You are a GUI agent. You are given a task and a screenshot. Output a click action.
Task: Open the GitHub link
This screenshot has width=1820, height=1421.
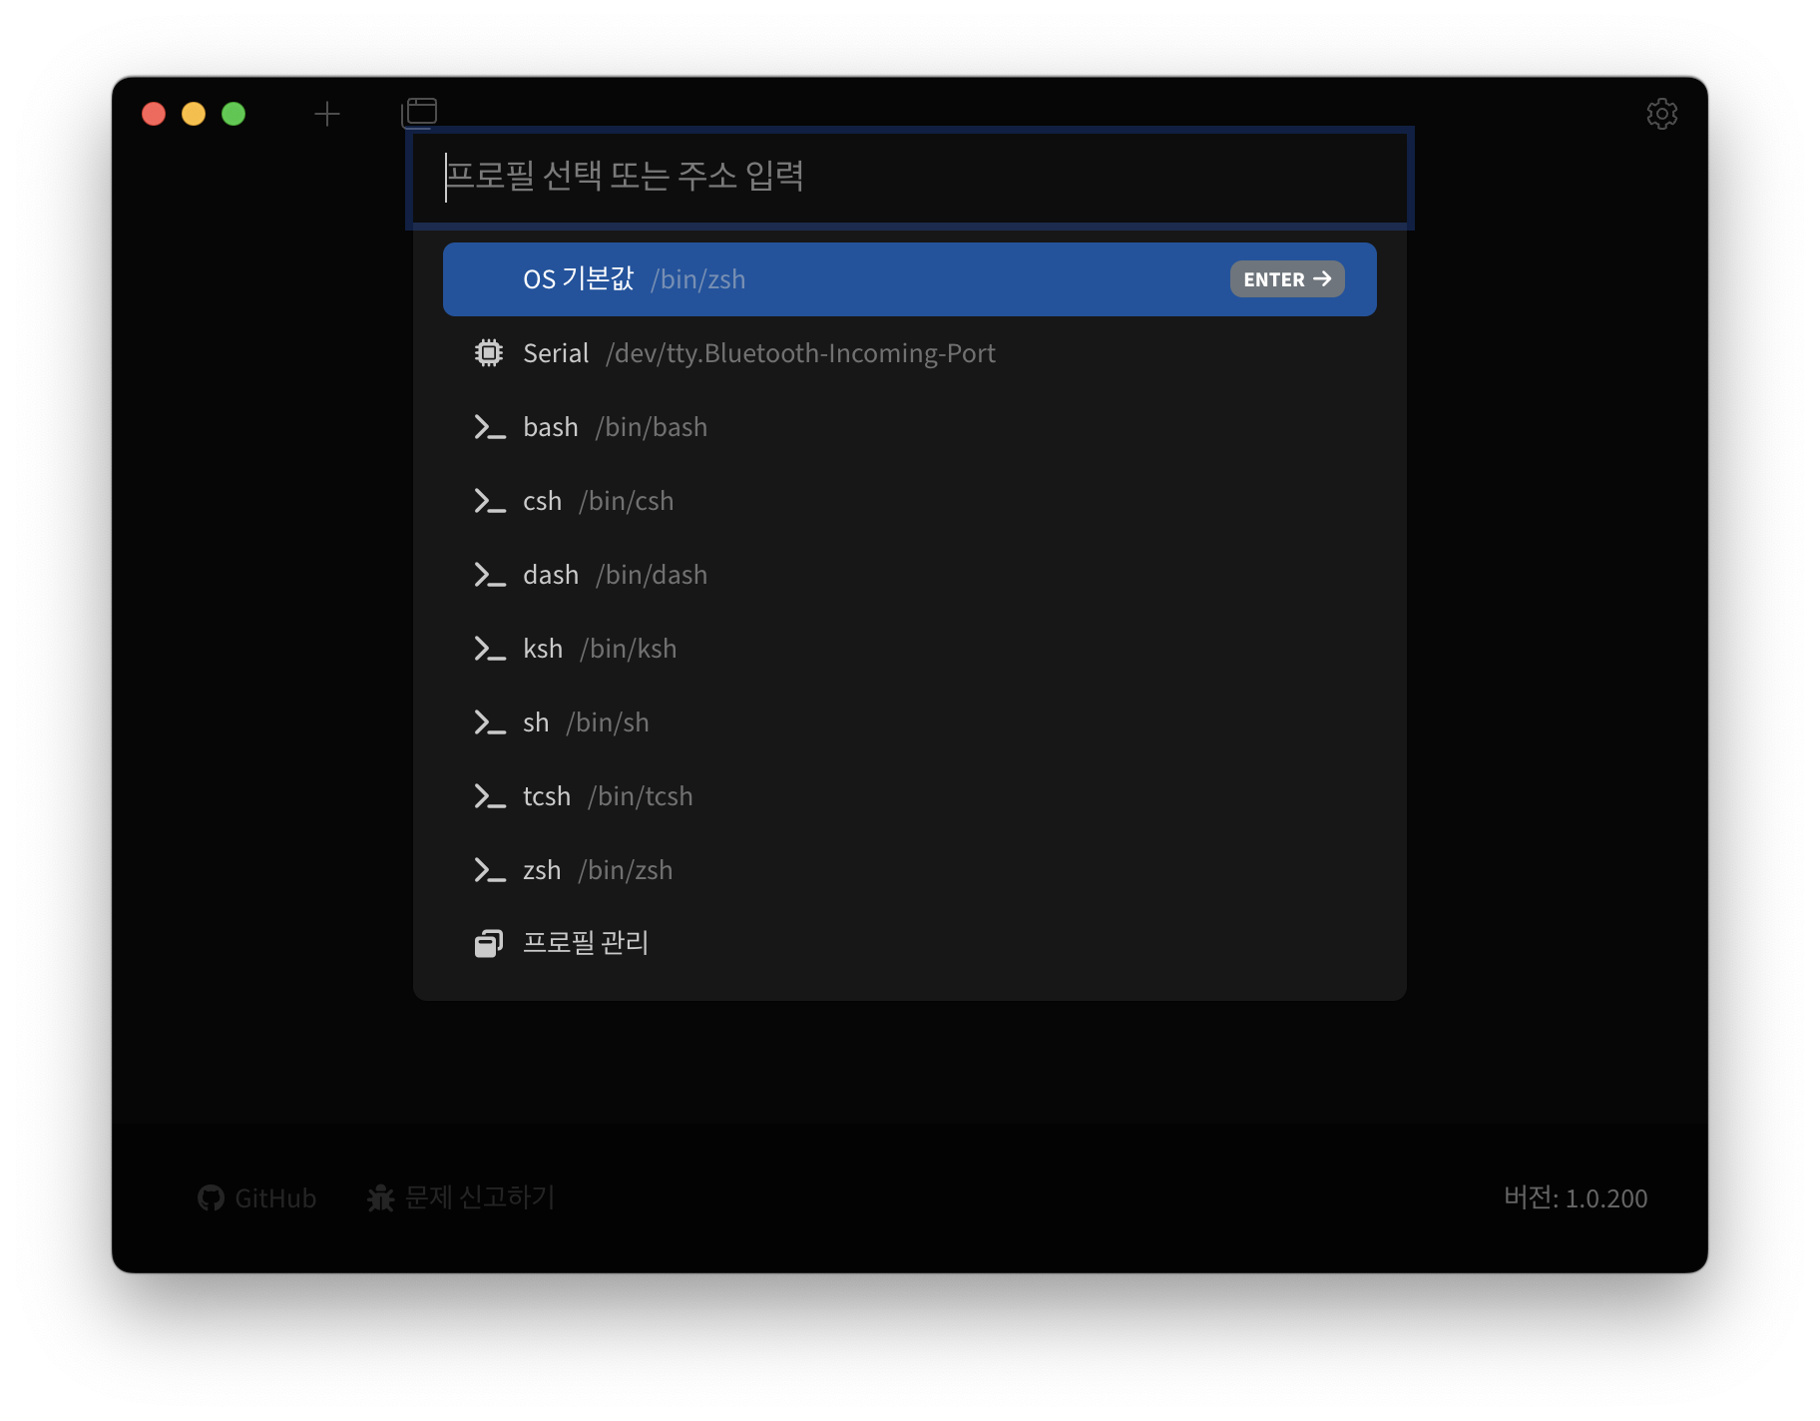tap(257, 1197)
